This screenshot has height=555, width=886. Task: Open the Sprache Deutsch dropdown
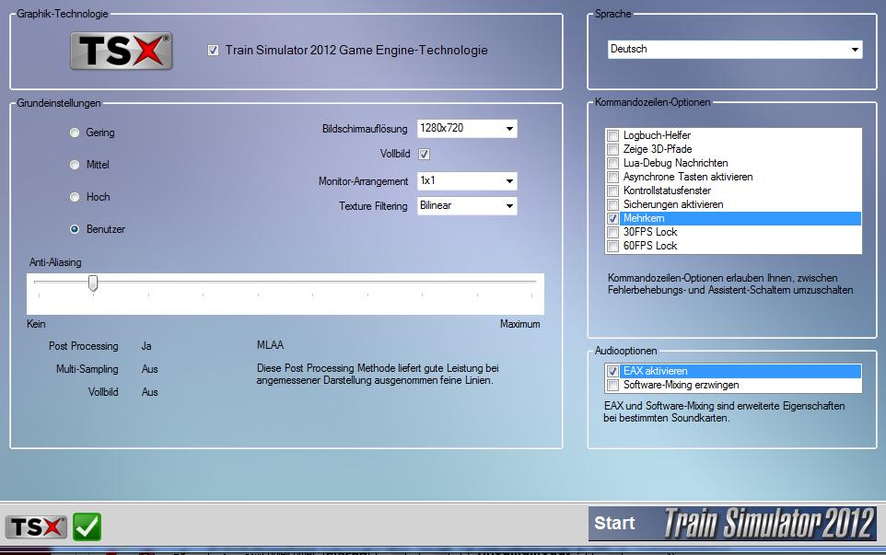click(x=736, y=49)
